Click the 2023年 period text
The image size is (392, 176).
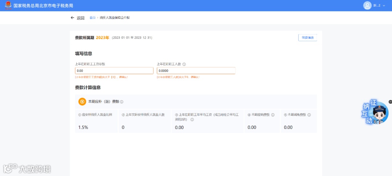(x=102, y=38)
